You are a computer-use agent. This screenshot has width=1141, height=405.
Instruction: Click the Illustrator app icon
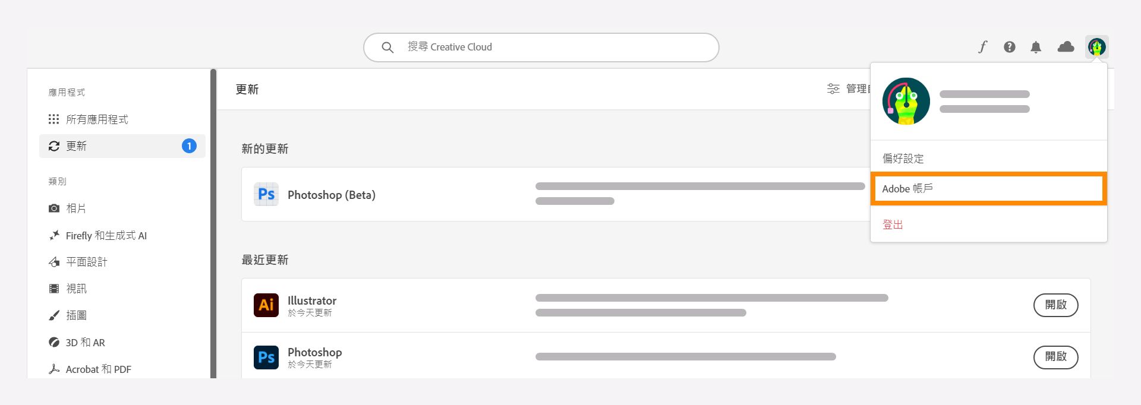(x=266, y=305)
